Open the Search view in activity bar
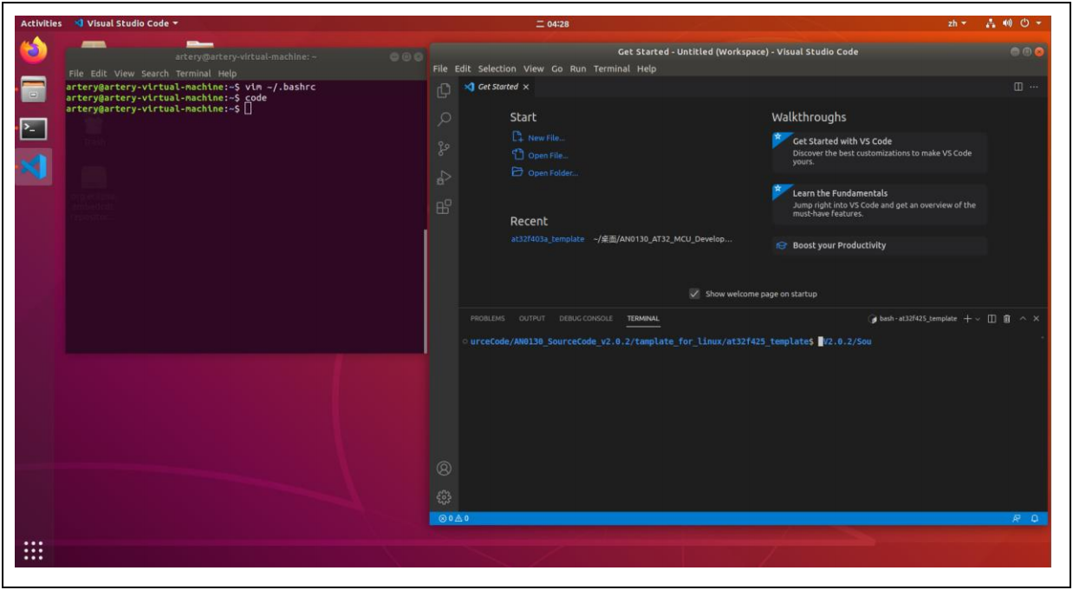1073x590 pixels. click(444, 119)
